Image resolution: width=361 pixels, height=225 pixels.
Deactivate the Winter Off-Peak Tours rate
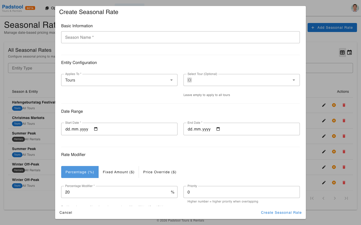click(334, 182)
